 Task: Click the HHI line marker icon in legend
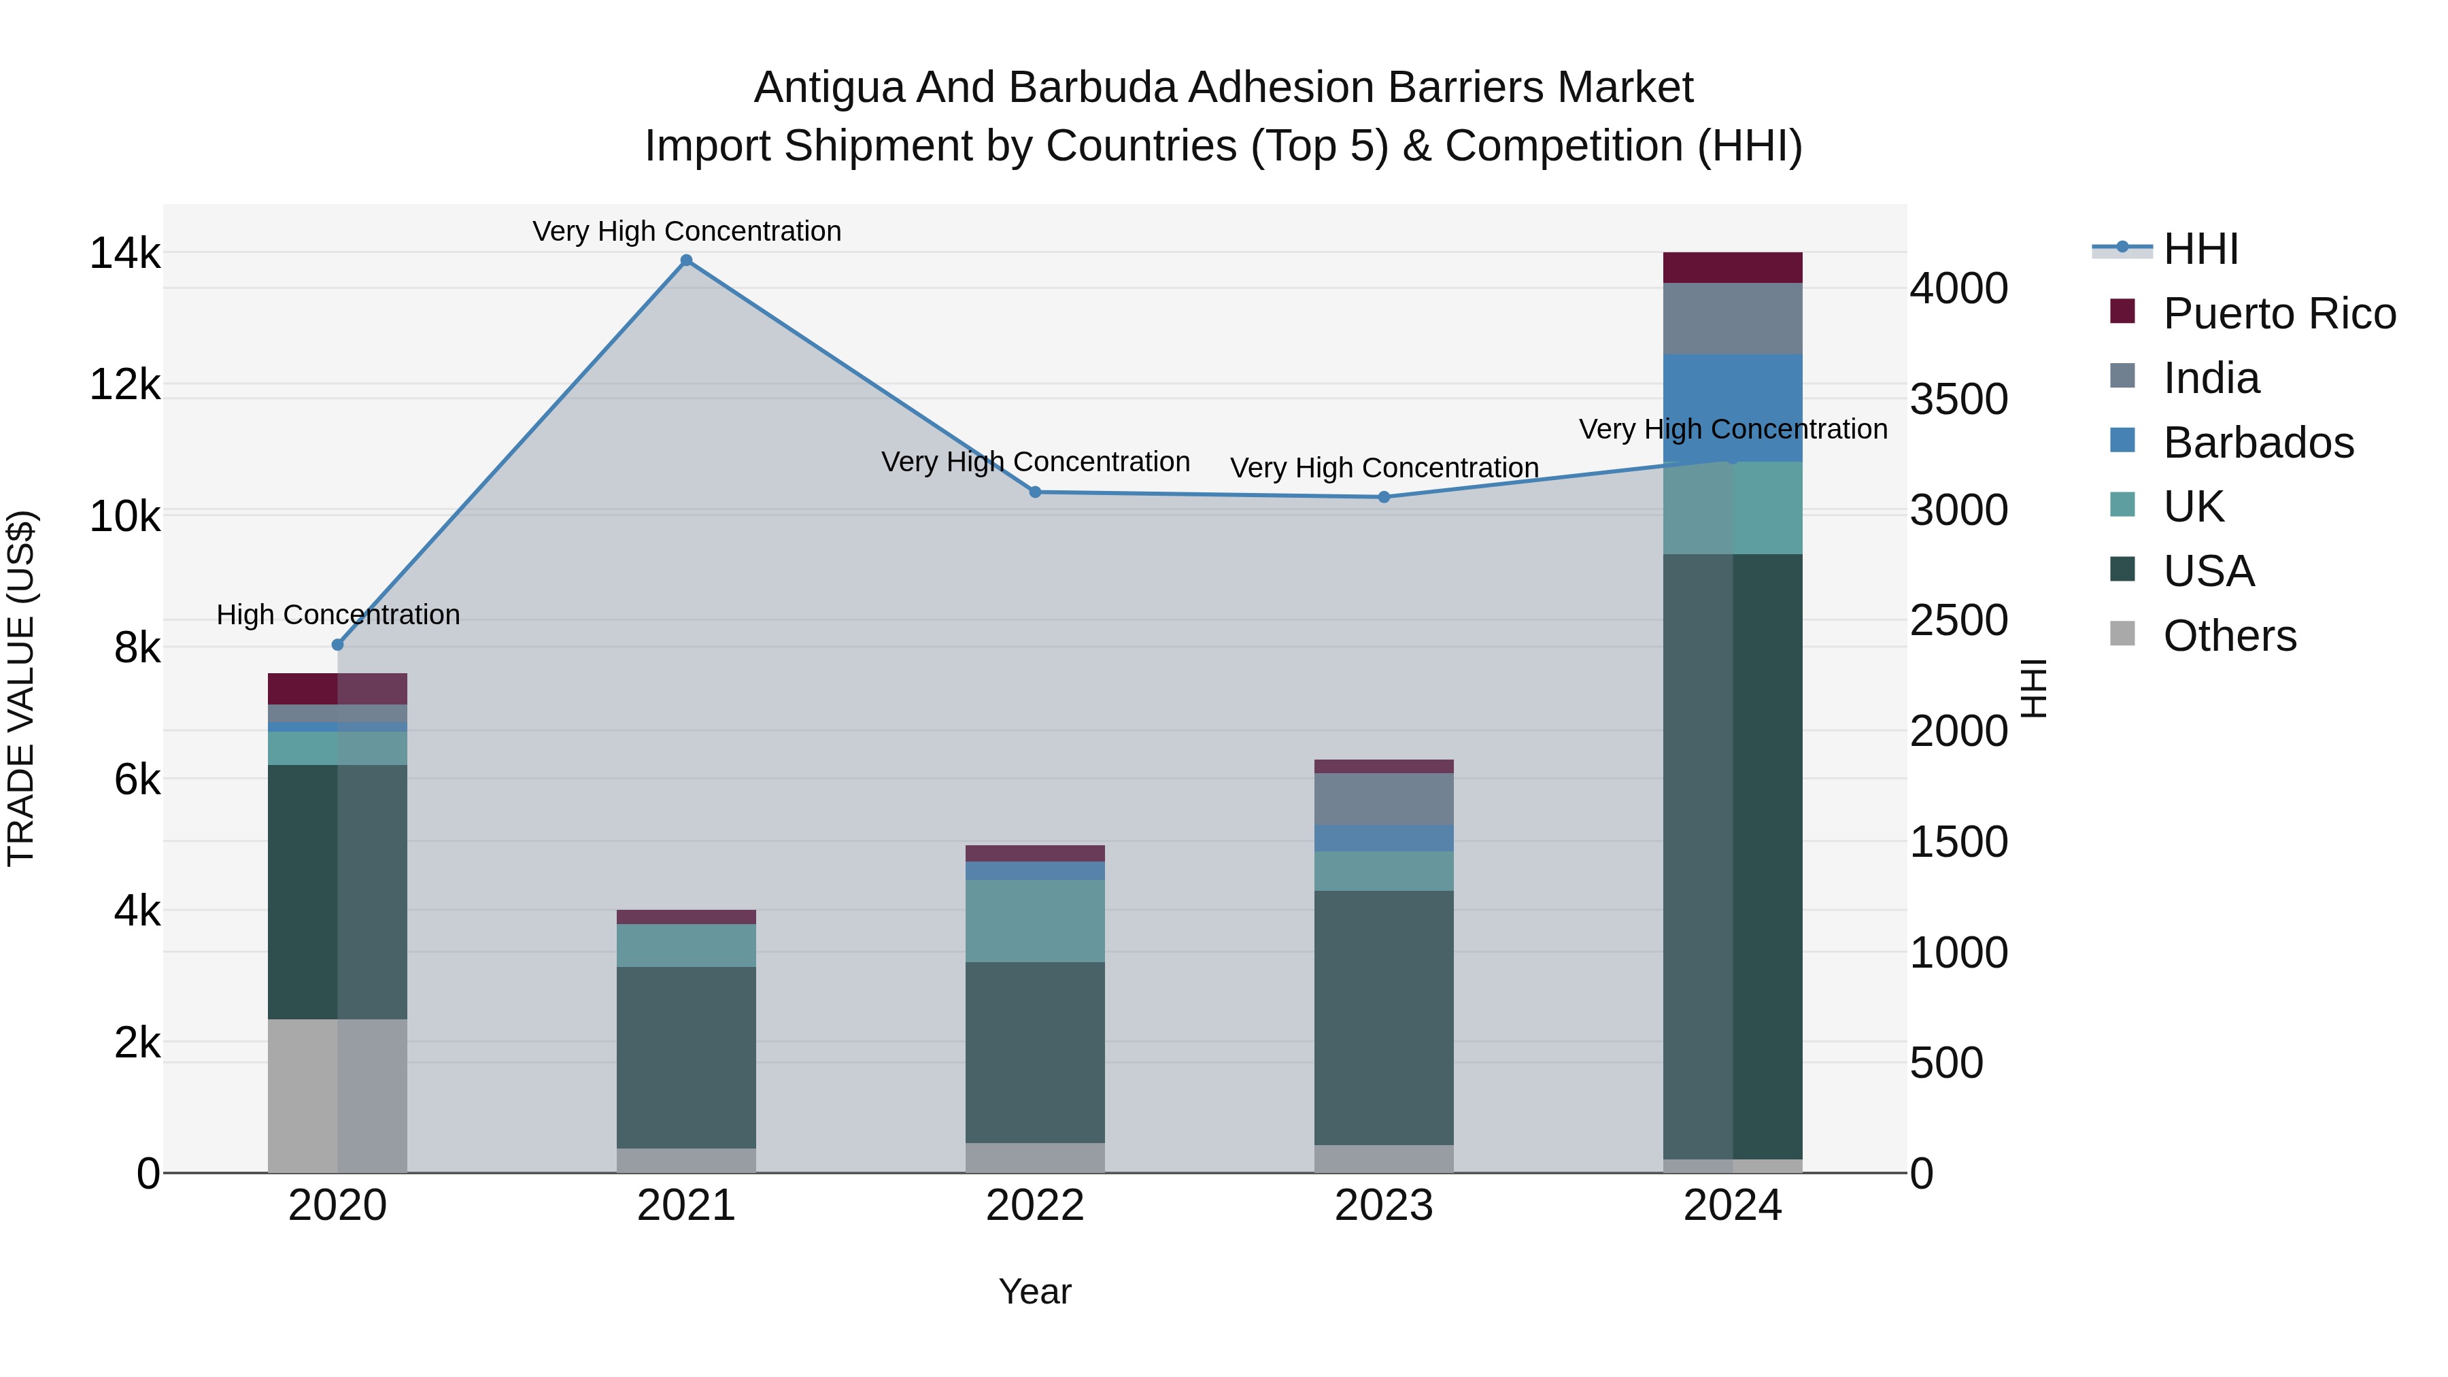click(2122, 247)
